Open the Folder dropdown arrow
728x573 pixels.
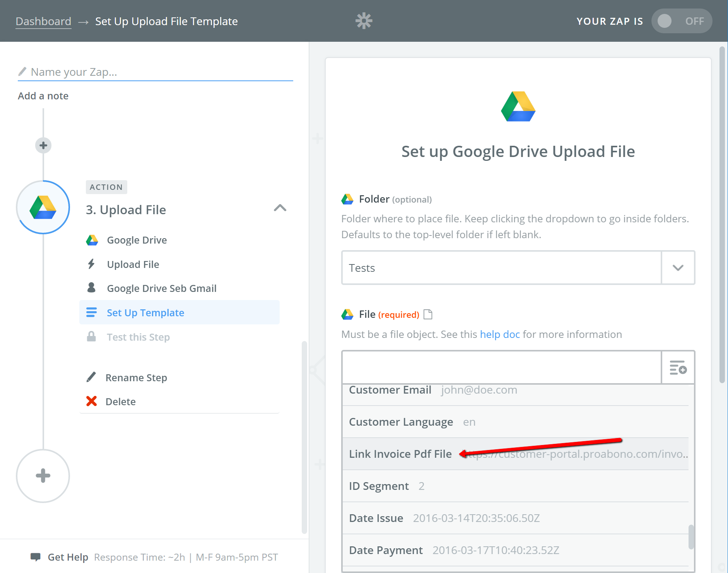678,268
